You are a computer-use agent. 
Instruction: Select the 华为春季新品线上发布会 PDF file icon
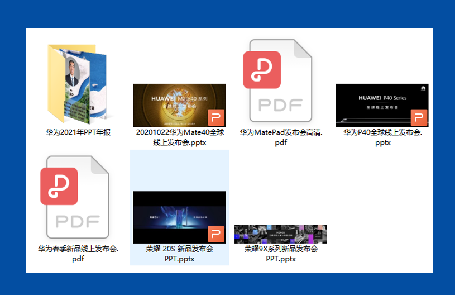[x=75, y=197]
